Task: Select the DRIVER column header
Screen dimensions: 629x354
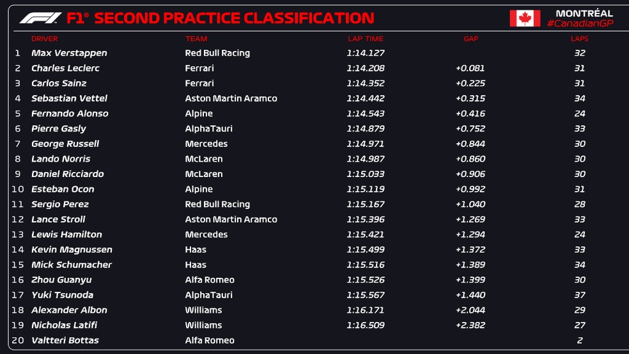Action: click(x=45, y=39)
